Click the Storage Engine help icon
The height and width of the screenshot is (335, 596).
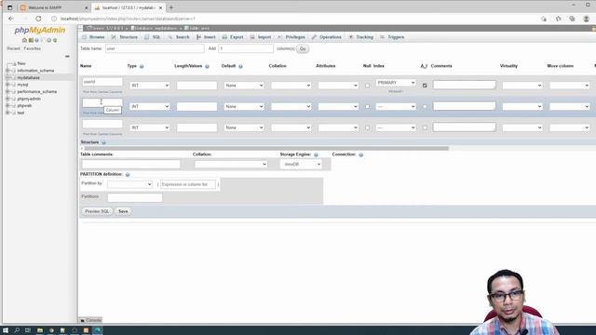pyautogui.click(x=316, y=155)
